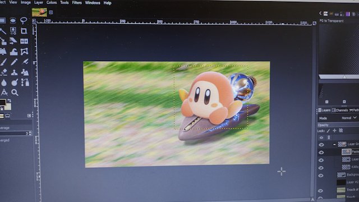The width and height of the screenshot is (359, 202).
Task: Select the Ink pen tool
Action: point(25,61)
